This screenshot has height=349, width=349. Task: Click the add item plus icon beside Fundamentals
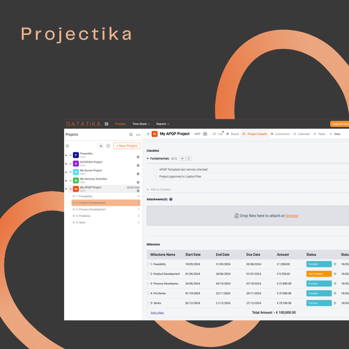[182, 158]
